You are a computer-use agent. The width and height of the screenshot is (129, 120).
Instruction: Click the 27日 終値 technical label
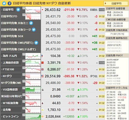click(122, 97)
